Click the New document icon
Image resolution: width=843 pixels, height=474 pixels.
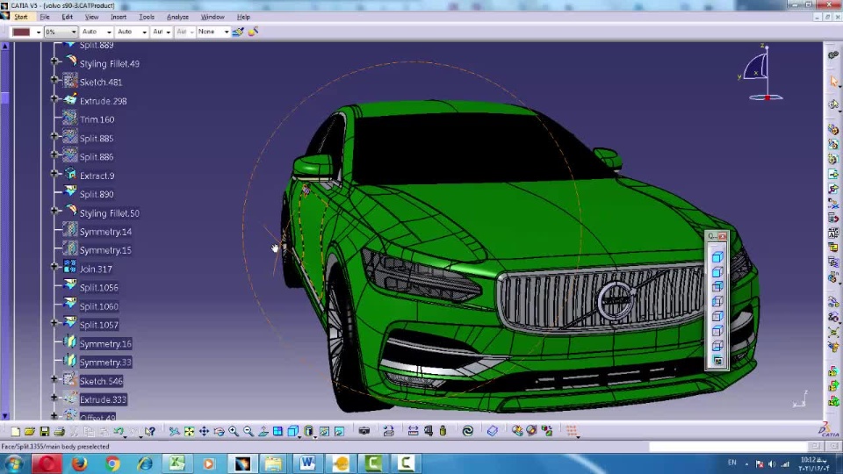click(15, 431)
